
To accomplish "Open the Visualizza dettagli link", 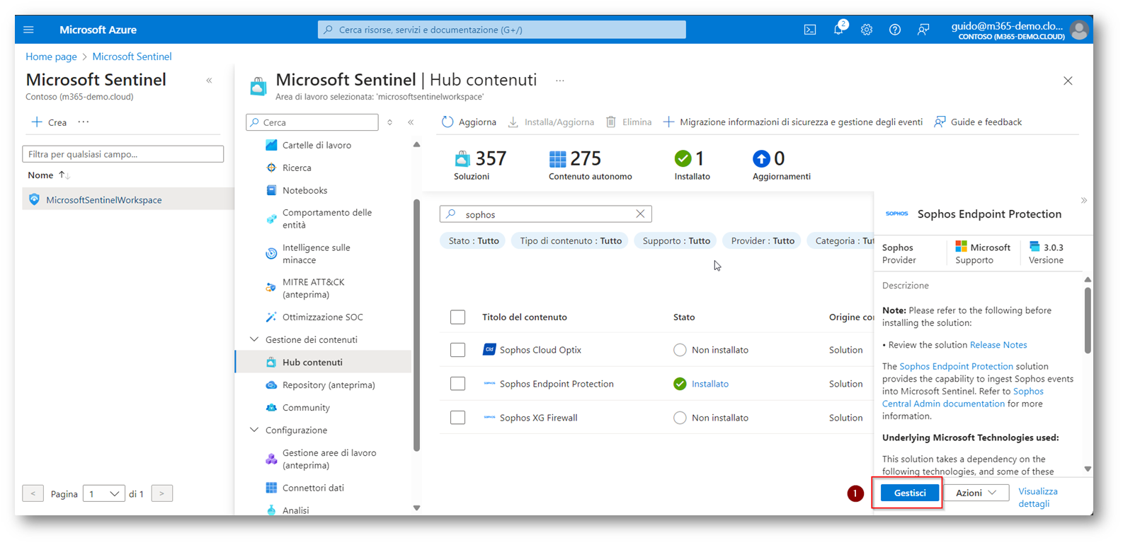I will tap(1037, 498).
